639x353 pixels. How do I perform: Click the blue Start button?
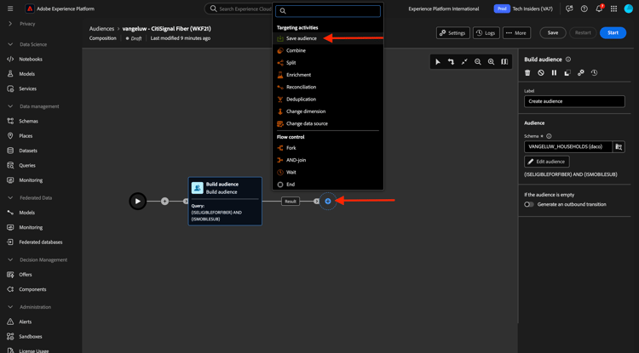point(613,33)
